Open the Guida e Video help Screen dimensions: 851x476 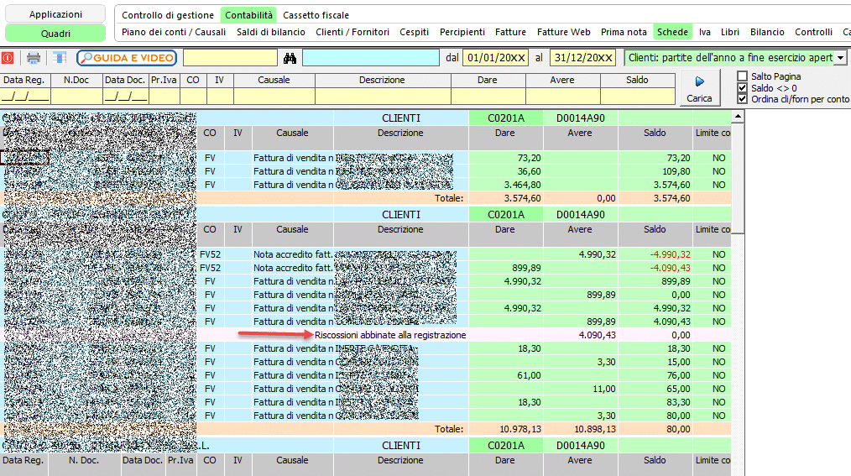[x=127, y=58]
